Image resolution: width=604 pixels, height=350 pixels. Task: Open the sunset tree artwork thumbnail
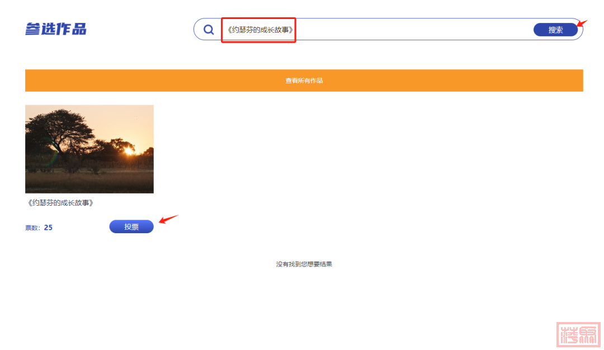[x=89, y=149]
